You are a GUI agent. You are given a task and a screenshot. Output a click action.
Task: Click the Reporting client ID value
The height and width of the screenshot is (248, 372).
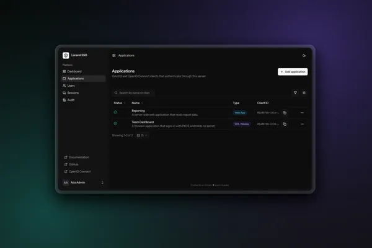pos(268,113)
